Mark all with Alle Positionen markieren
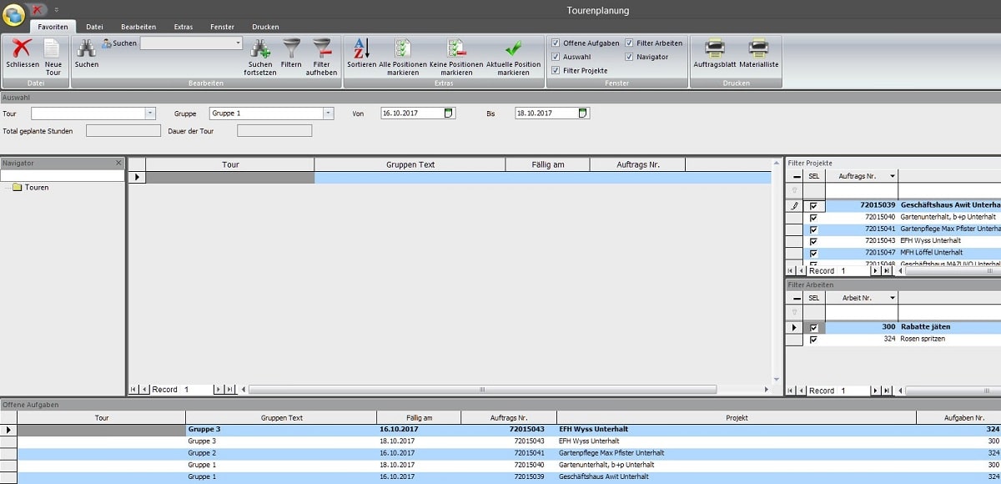Image resolution: width=1001 pixels, height=484 pixels. pyautogui.click(x=403, y=49)
